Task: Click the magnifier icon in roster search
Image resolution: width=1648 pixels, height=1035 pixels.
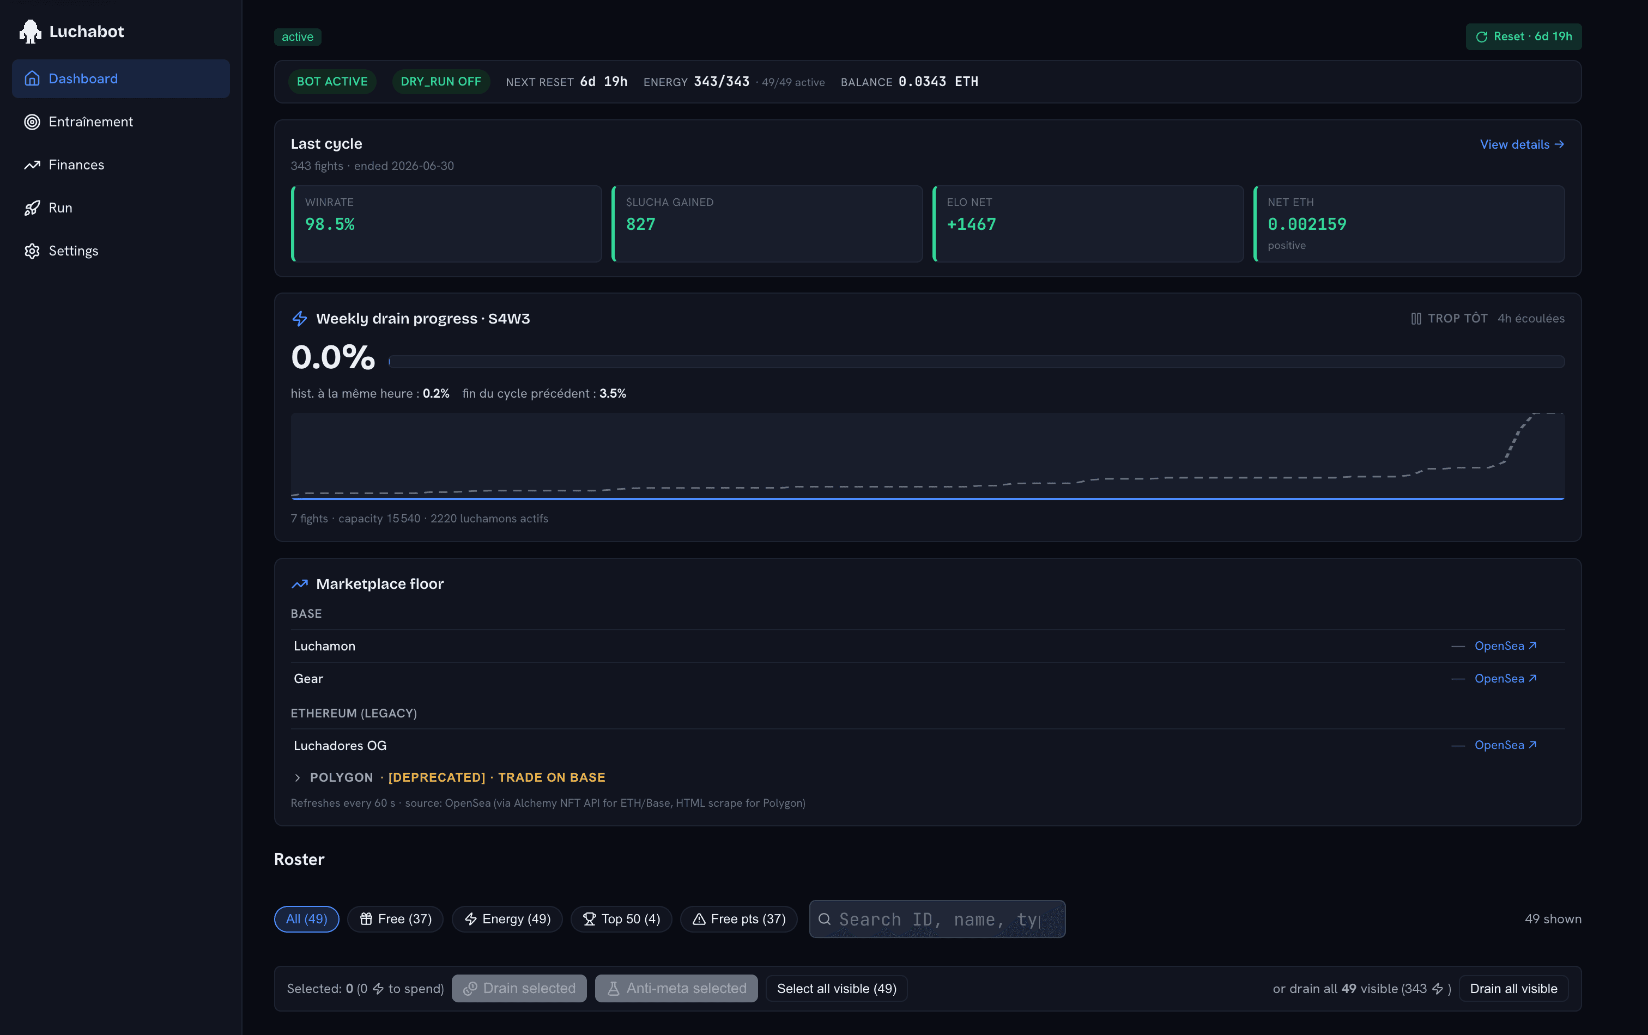Action: click(x=825, y=919)
